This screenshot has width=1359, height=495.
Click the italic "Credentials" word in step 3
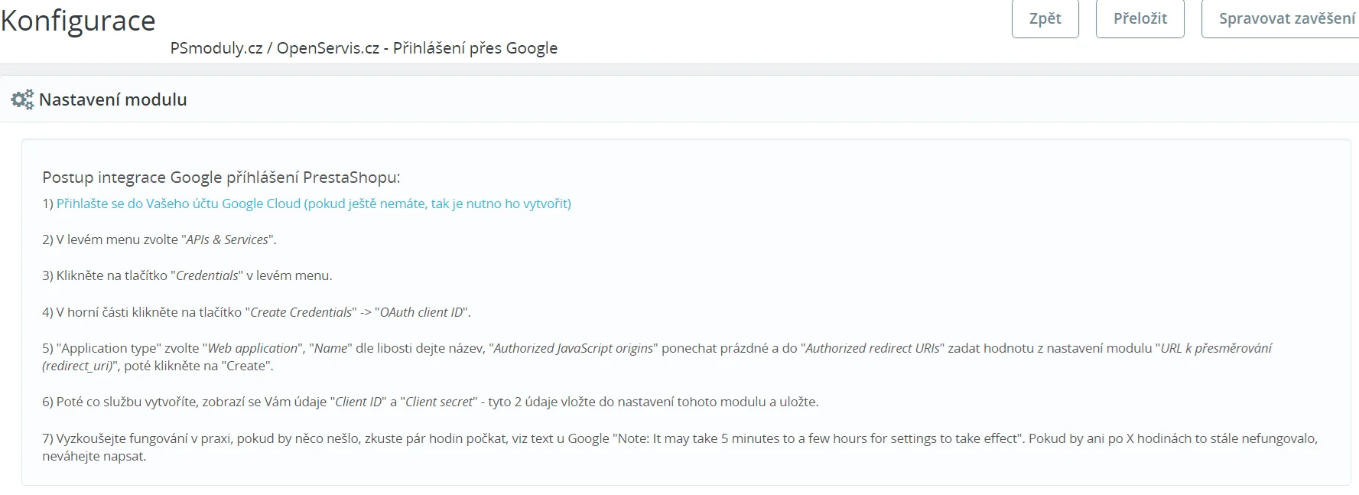point(207,275)
